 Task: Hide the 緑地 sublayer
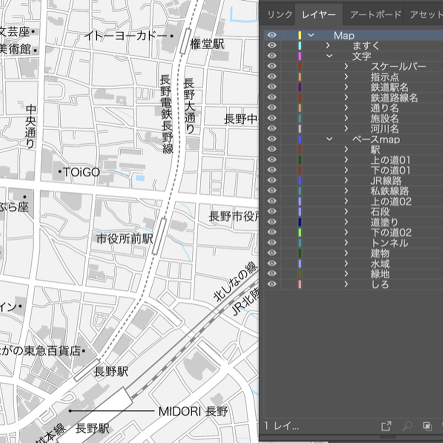[x=272, y=274]
